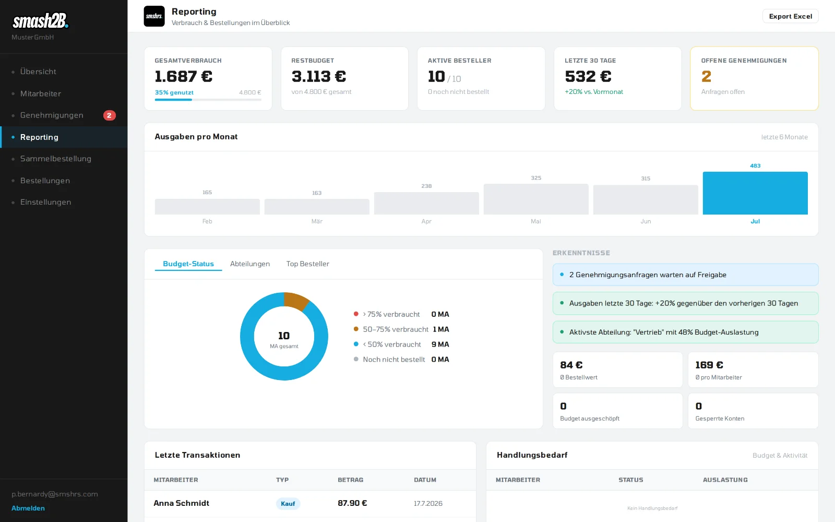Switch to the Abteilungen tab
Screen dimensions: 835x522
pos(250,264)
